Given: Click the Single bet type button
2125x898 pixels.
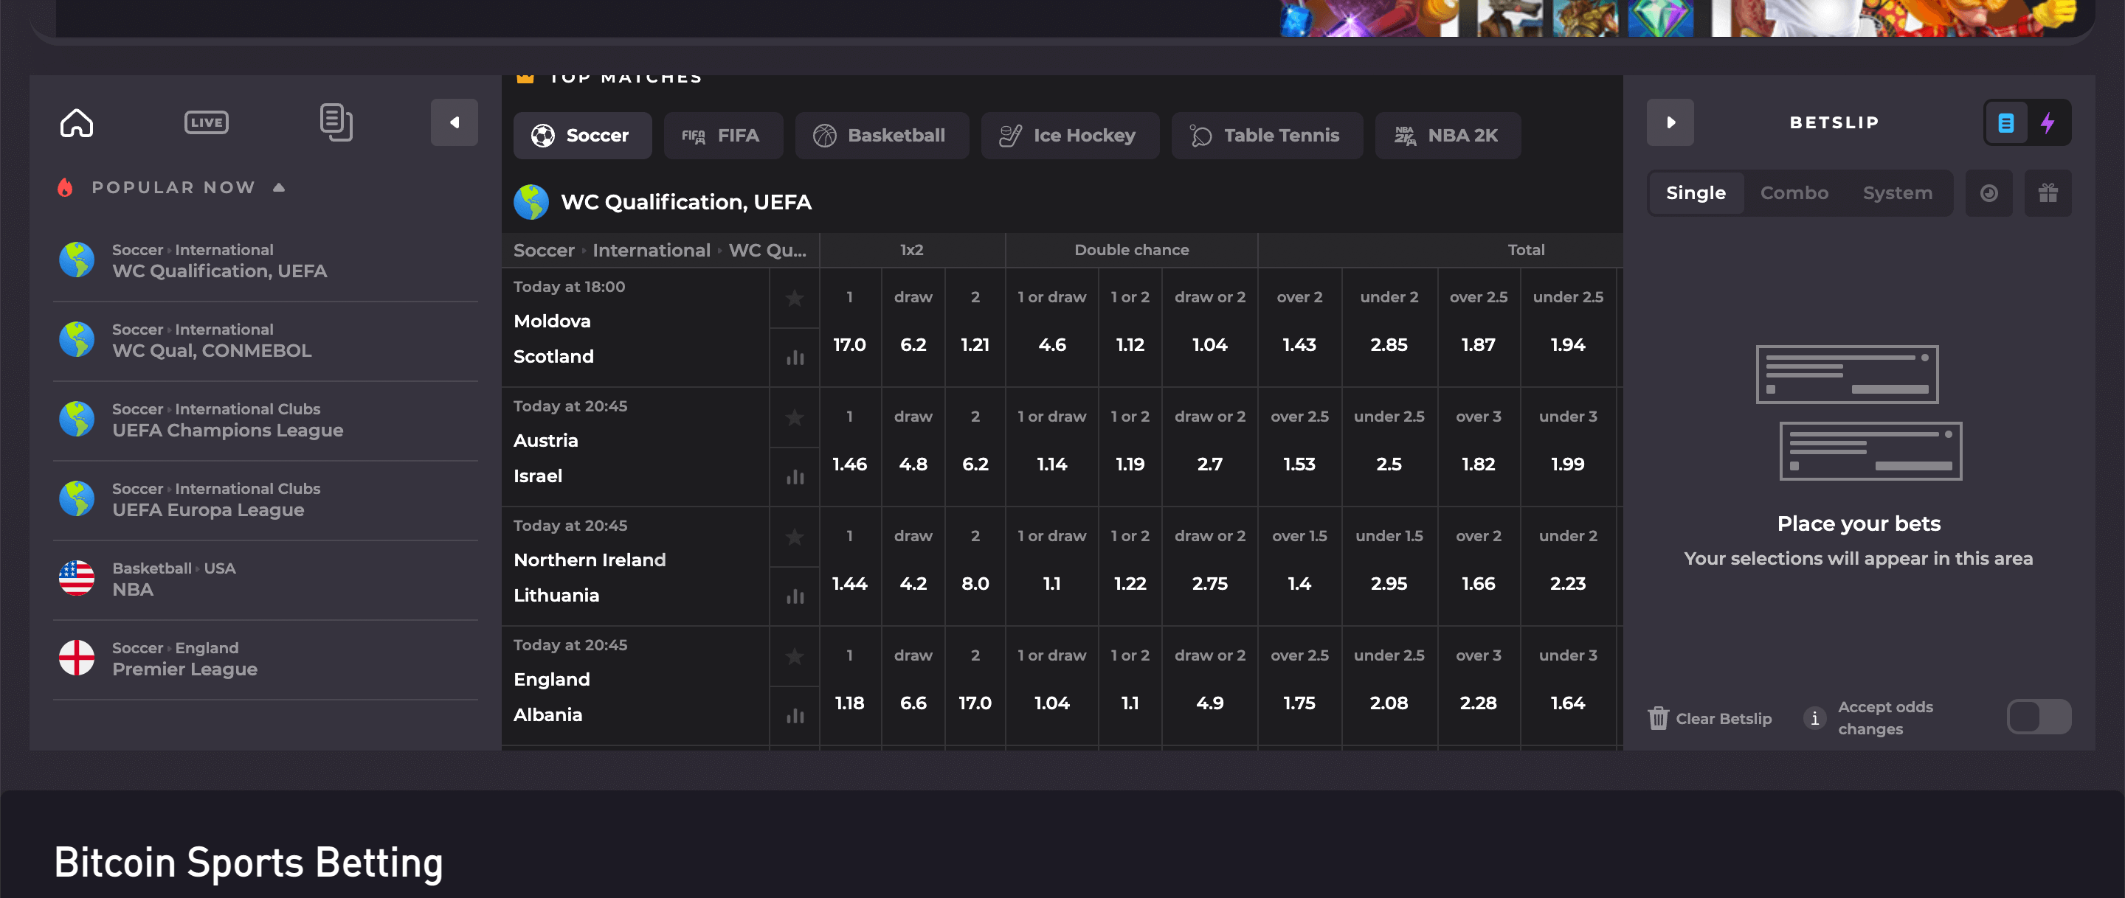Looking at the screenshot, I should (1694, 192).
